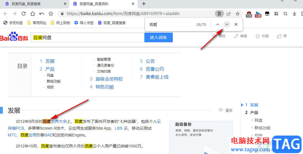Screen dimensions: 303x154
Task: Open 3 超级会员特权 contents link
Action: pyautogui.click(x=106, y=79)
